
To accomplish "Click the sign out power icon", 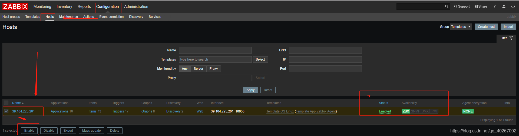I will [513, 6].
